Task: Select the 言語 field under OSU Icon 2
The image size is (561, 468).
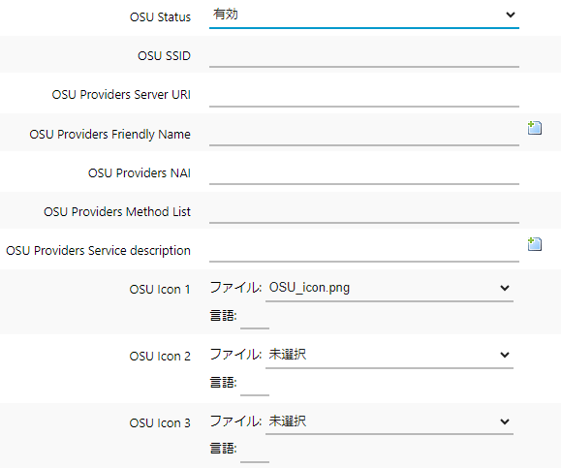Action: (x=255, y=385)
